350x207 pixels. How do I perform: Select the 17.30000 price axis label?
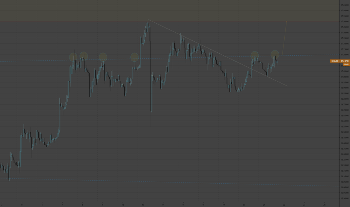[345, 44]
